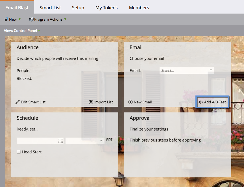Click the PDT timezone label
Screen dimensions: 244x187
109,140
